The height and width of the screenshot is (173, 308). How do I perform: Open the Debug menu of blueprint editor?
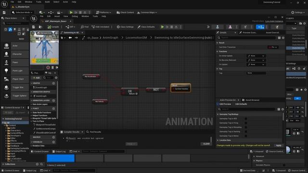75,16
